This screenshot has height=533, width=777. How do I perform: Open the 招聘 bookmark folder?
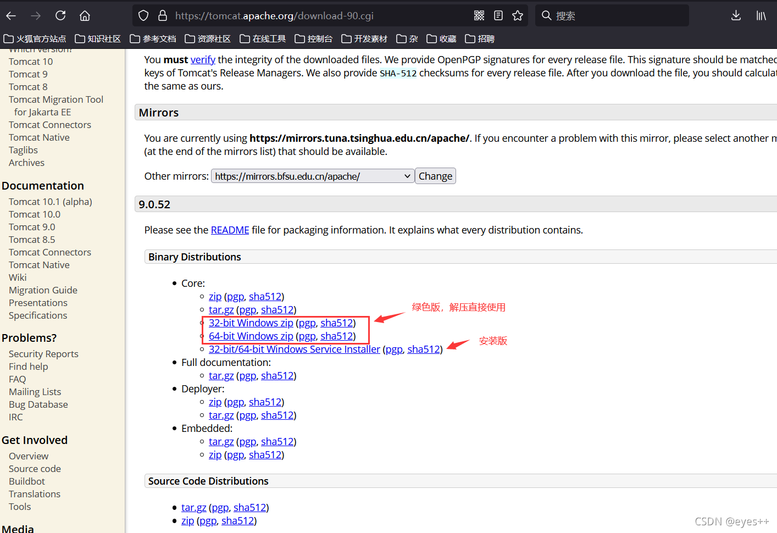click(x=480, y=39)
